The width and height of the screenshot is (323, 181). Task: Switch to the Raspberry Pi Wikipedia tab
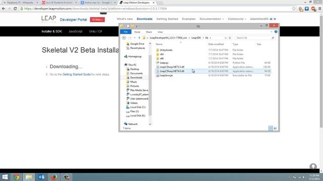[20, 3]
